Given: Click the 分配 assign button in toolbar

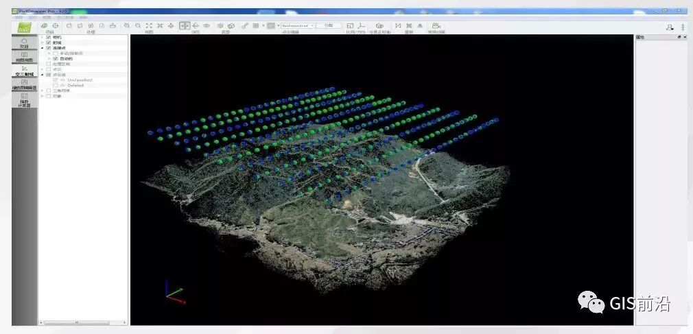Looking at the screenshot, I should [x=329, y=25].
